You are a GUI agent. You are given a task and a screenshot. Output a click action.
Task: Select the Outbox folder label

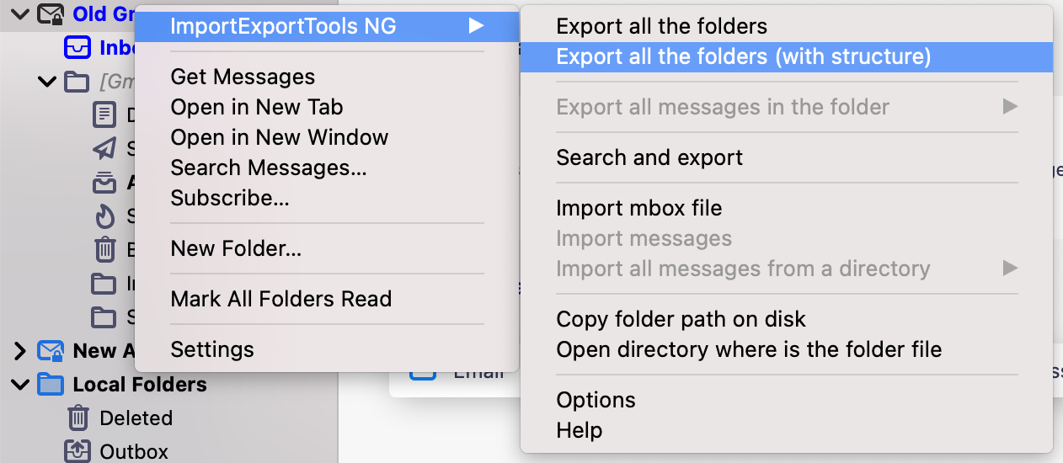(x=134, y=452)
